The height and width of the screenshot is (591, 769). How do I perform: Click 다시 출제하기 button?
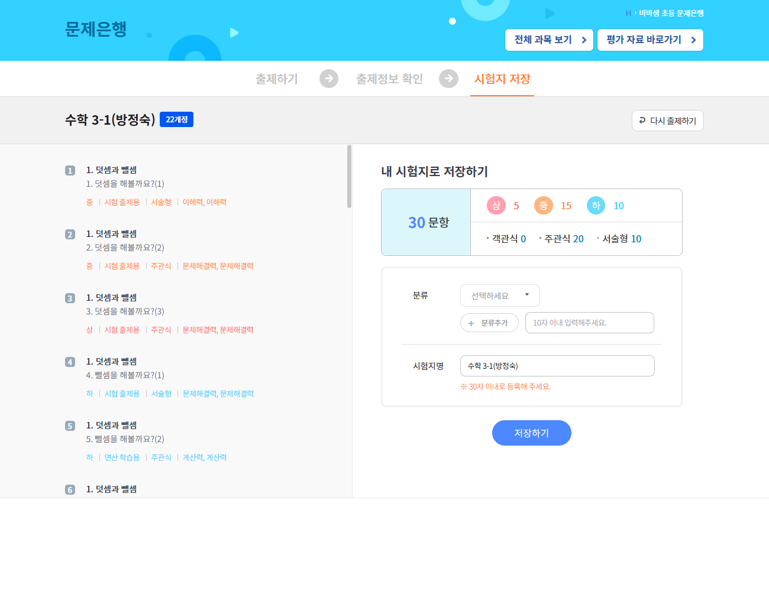click(667, 121)
